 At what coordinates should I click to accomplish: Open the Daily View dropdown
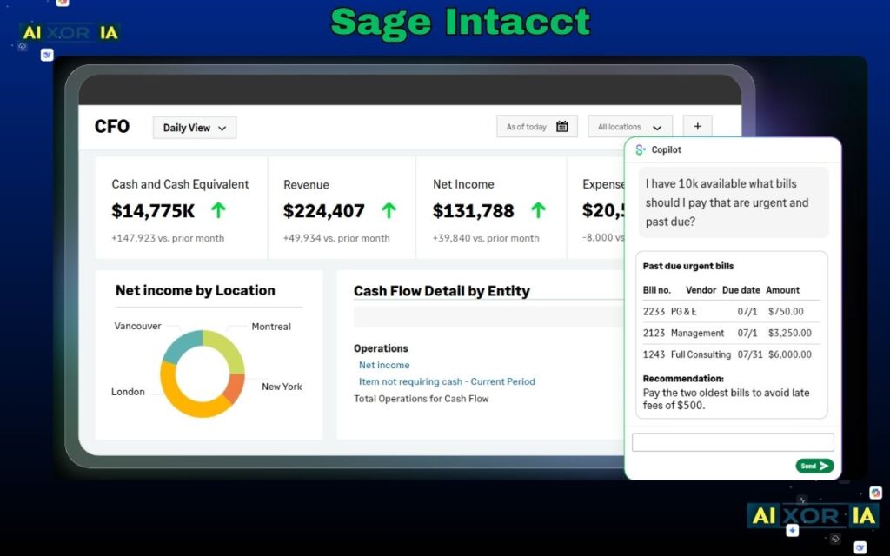pyautogui.click(x=193, y=127)
